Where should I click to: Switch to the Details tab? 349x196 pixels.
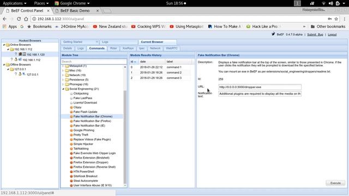tap(68, 48)
